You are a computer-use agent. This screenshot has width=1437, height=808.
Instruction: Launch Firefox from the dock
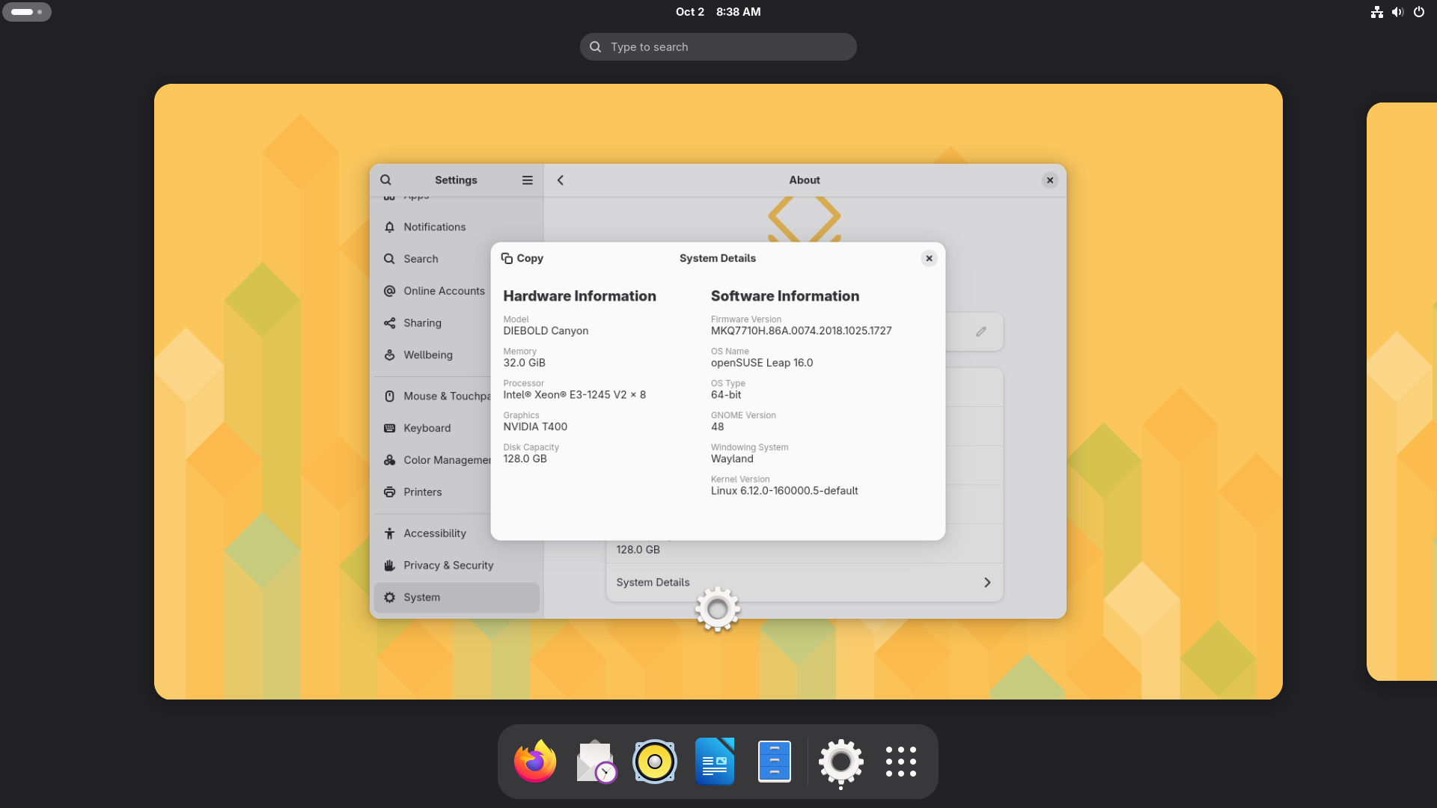534,762
